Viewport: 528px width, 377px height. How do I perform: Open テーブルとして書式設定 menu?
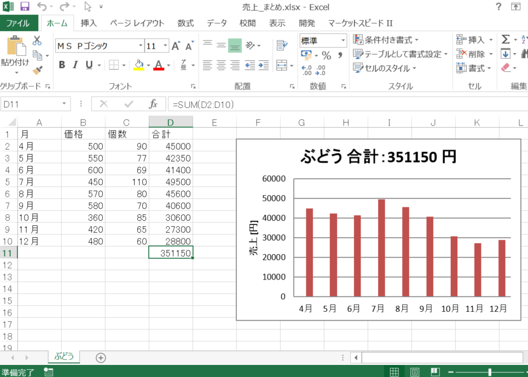click(x=400, y=54)
